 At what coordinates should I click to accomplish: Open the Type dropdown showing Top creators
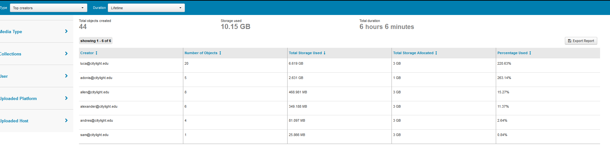coord(49,8)
